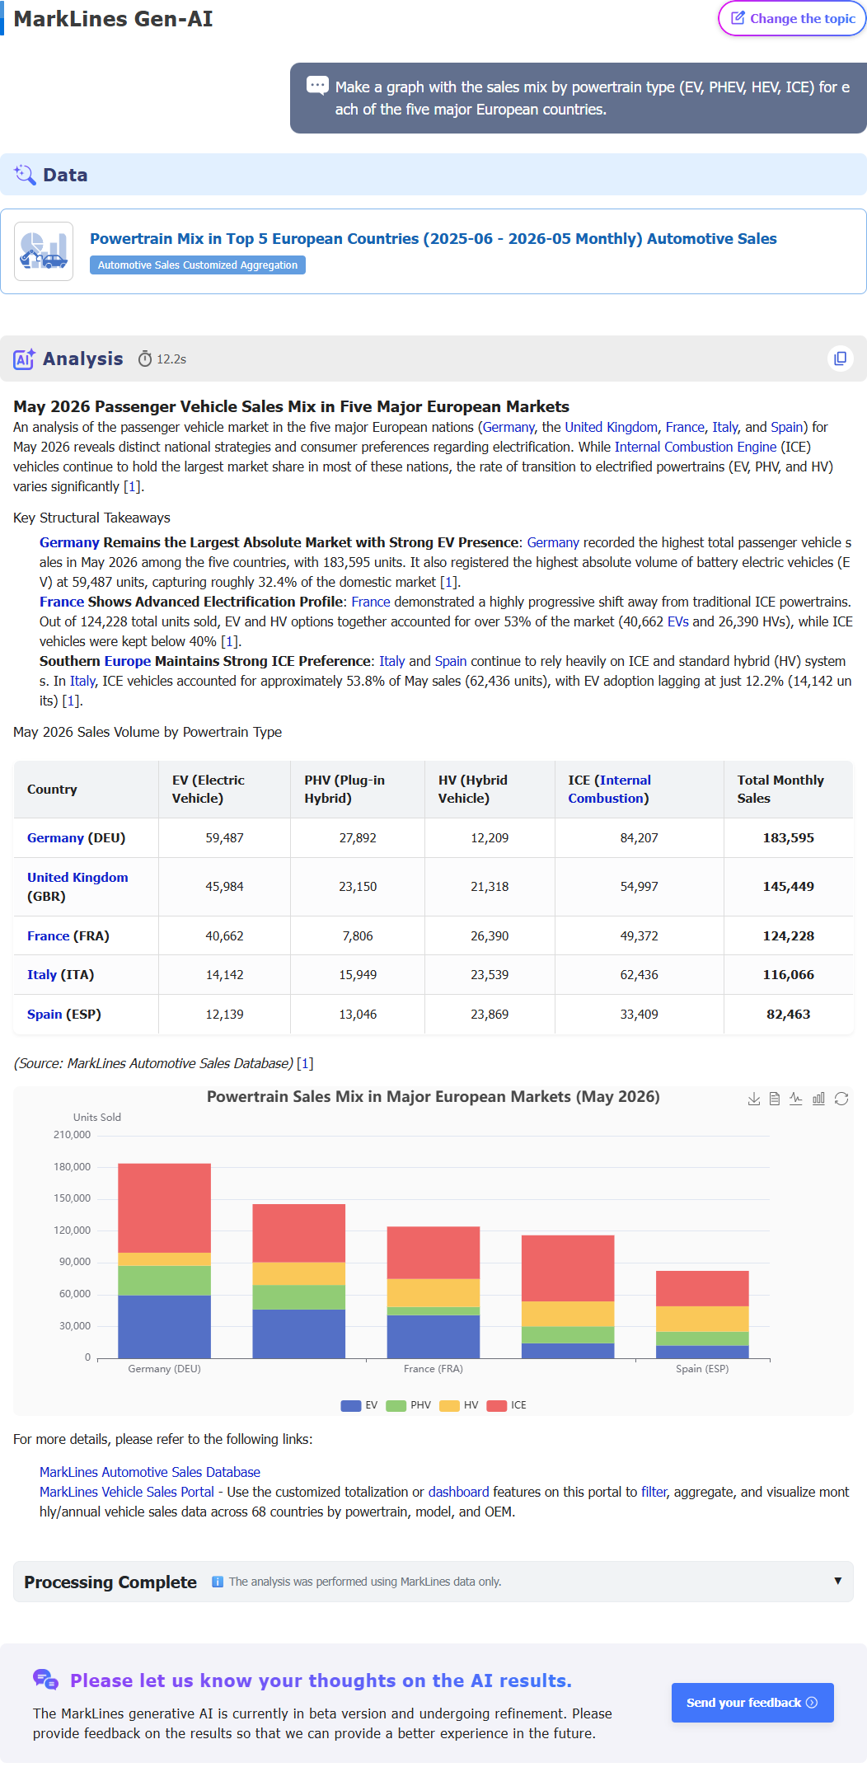867x1786 pixels.
Task: Click the Total Monthly Sales column header
Action: pyautogui.click(x=788, y=789)
